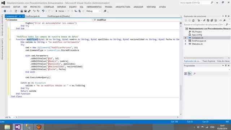Click the Undo arrow icon
The image size is (231, 130).
[43, 11]
